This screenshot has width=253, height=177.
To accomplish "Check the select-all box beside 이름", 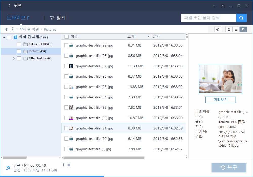I will [67, 37].
